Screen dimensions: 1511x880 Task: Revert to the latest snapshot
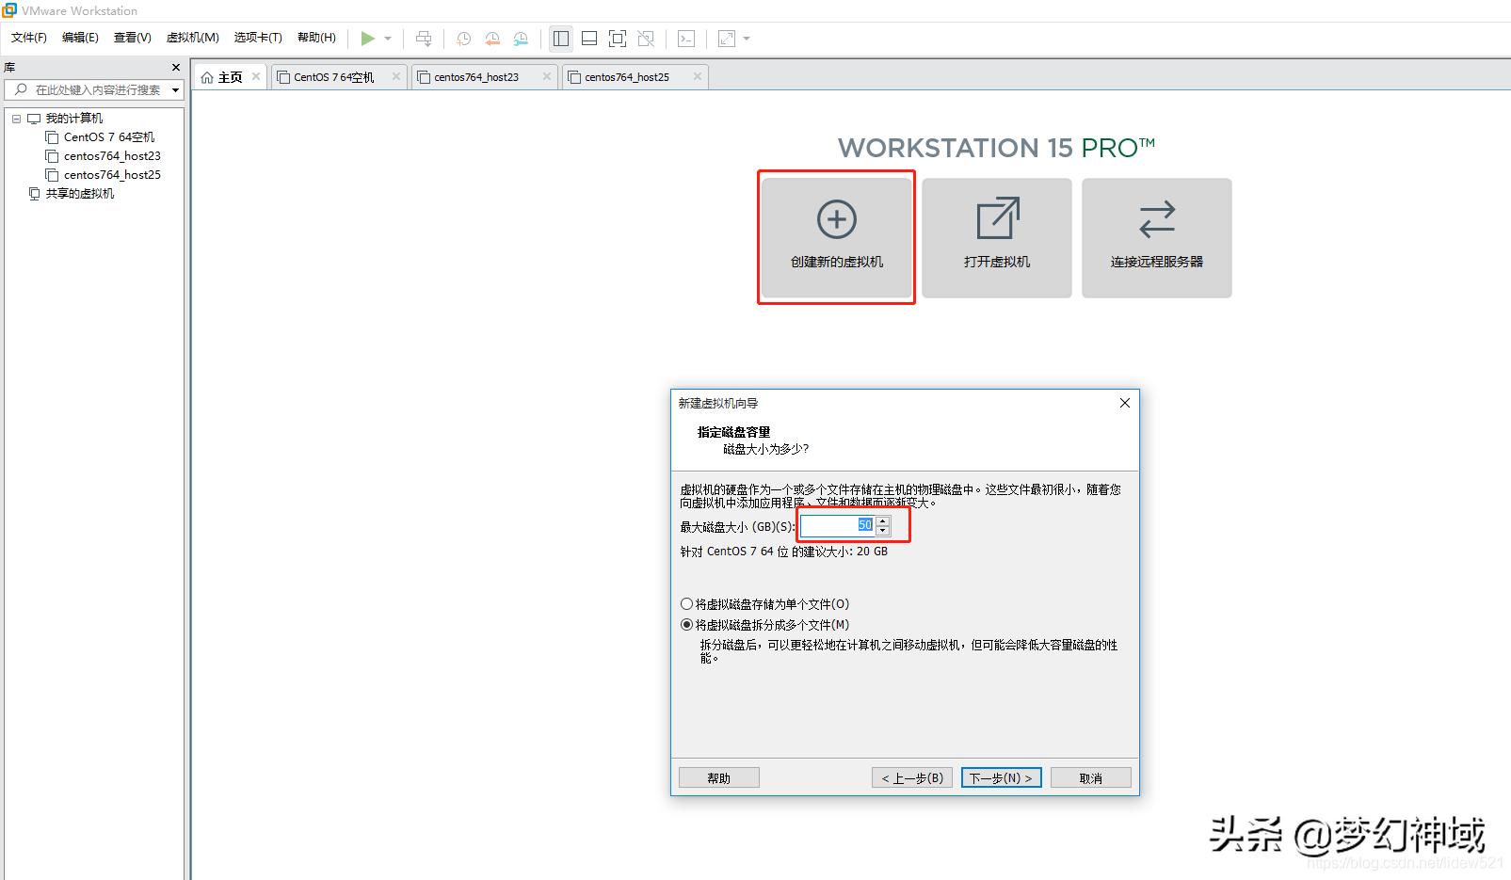pyautogui.click(x=491, y=38)
